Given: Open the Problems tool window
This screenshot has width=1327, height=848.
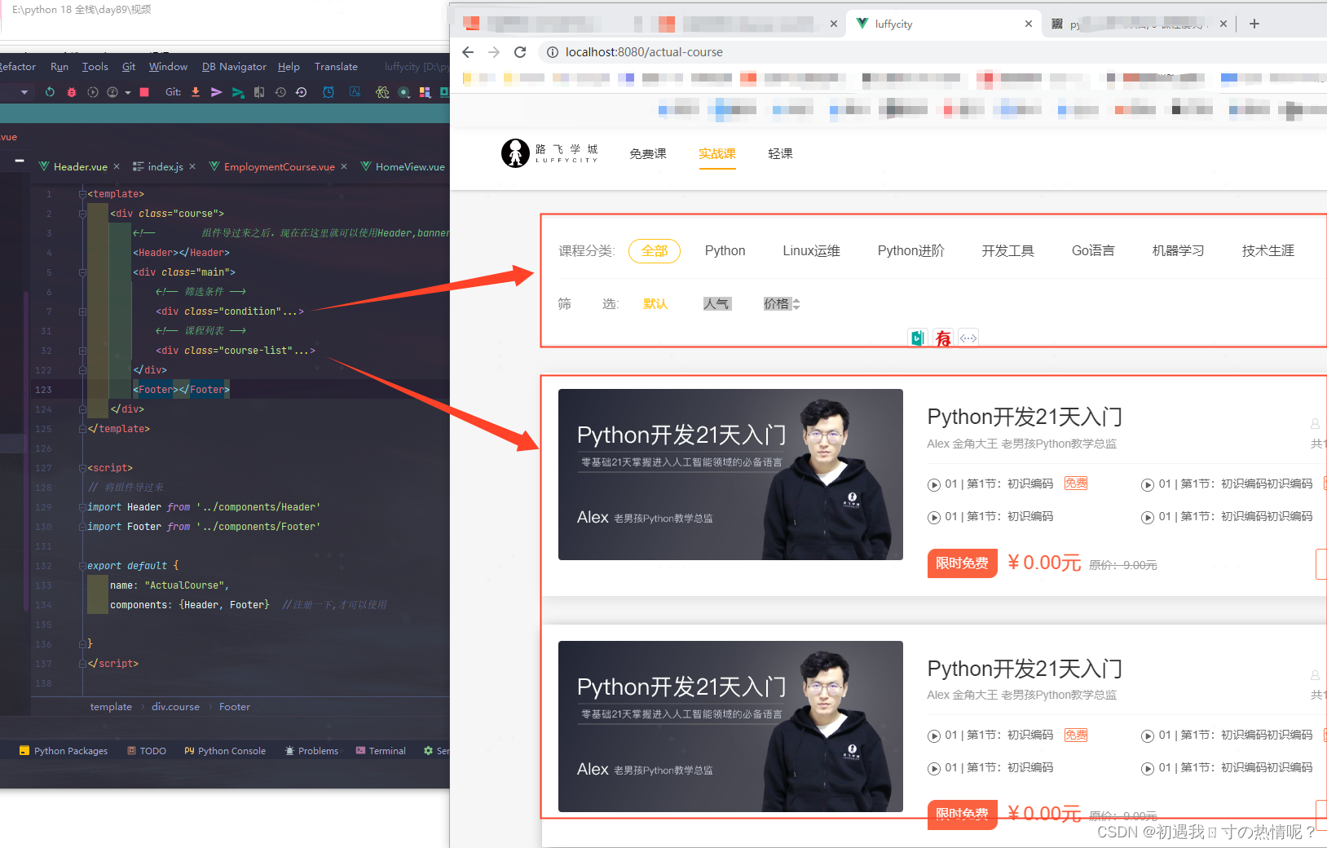Looking at the screenshot, I should point(311,751).
